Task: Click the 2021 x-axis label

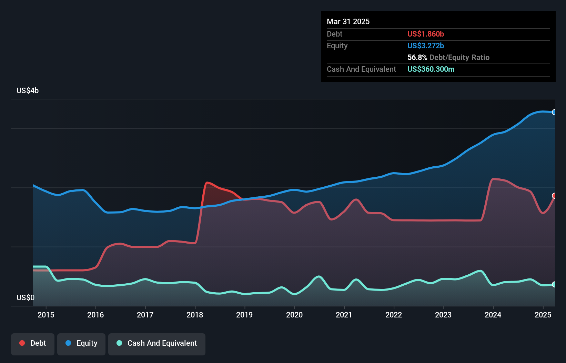Action: (x=344, y=315)
